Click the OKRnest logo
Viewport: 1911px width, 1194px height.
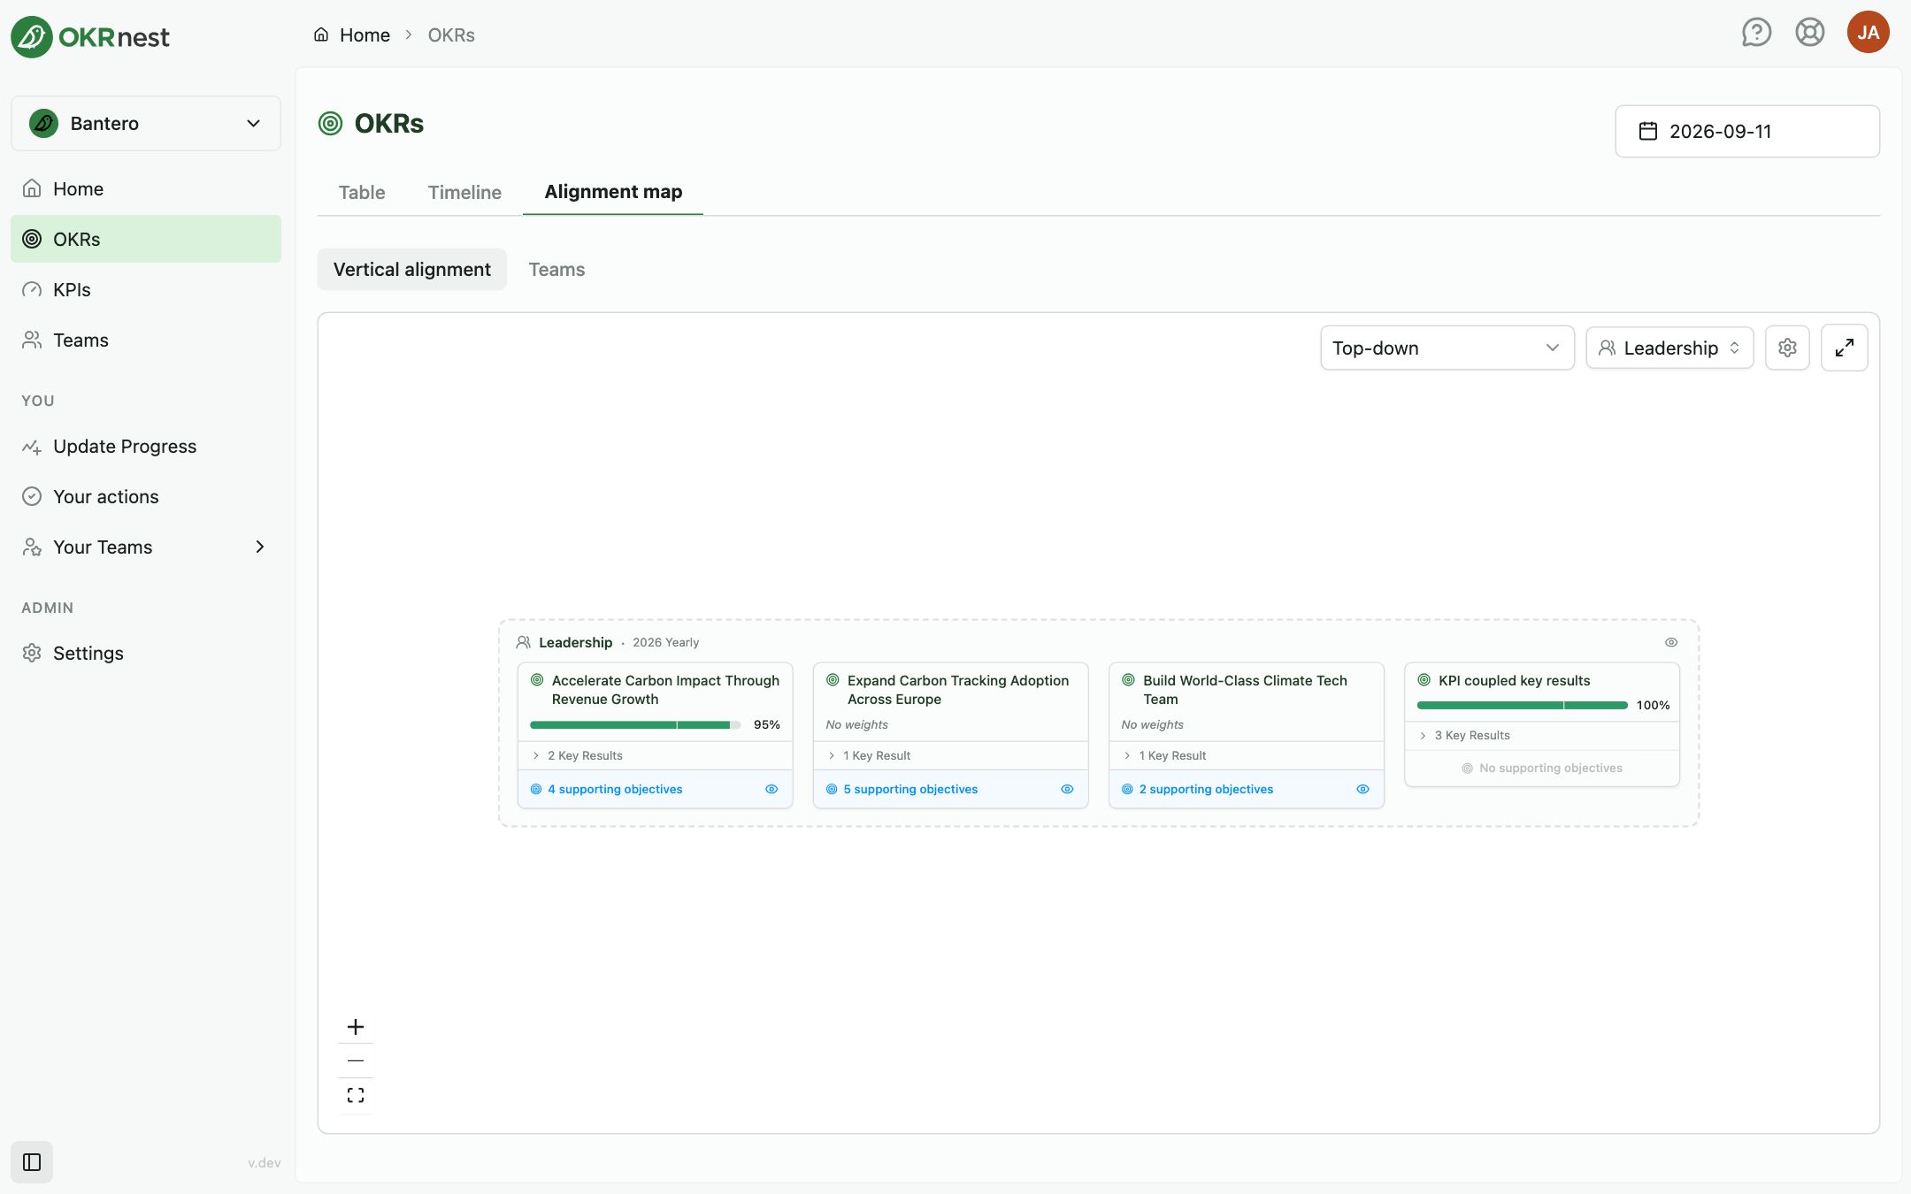[90, 36]
